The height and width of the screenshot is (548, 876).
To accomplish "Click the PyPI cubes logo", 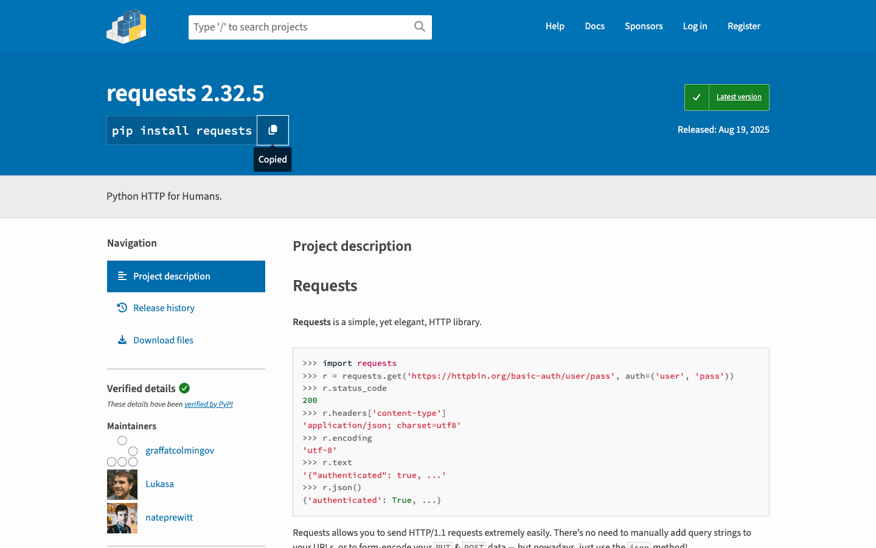I will (126, 26).
